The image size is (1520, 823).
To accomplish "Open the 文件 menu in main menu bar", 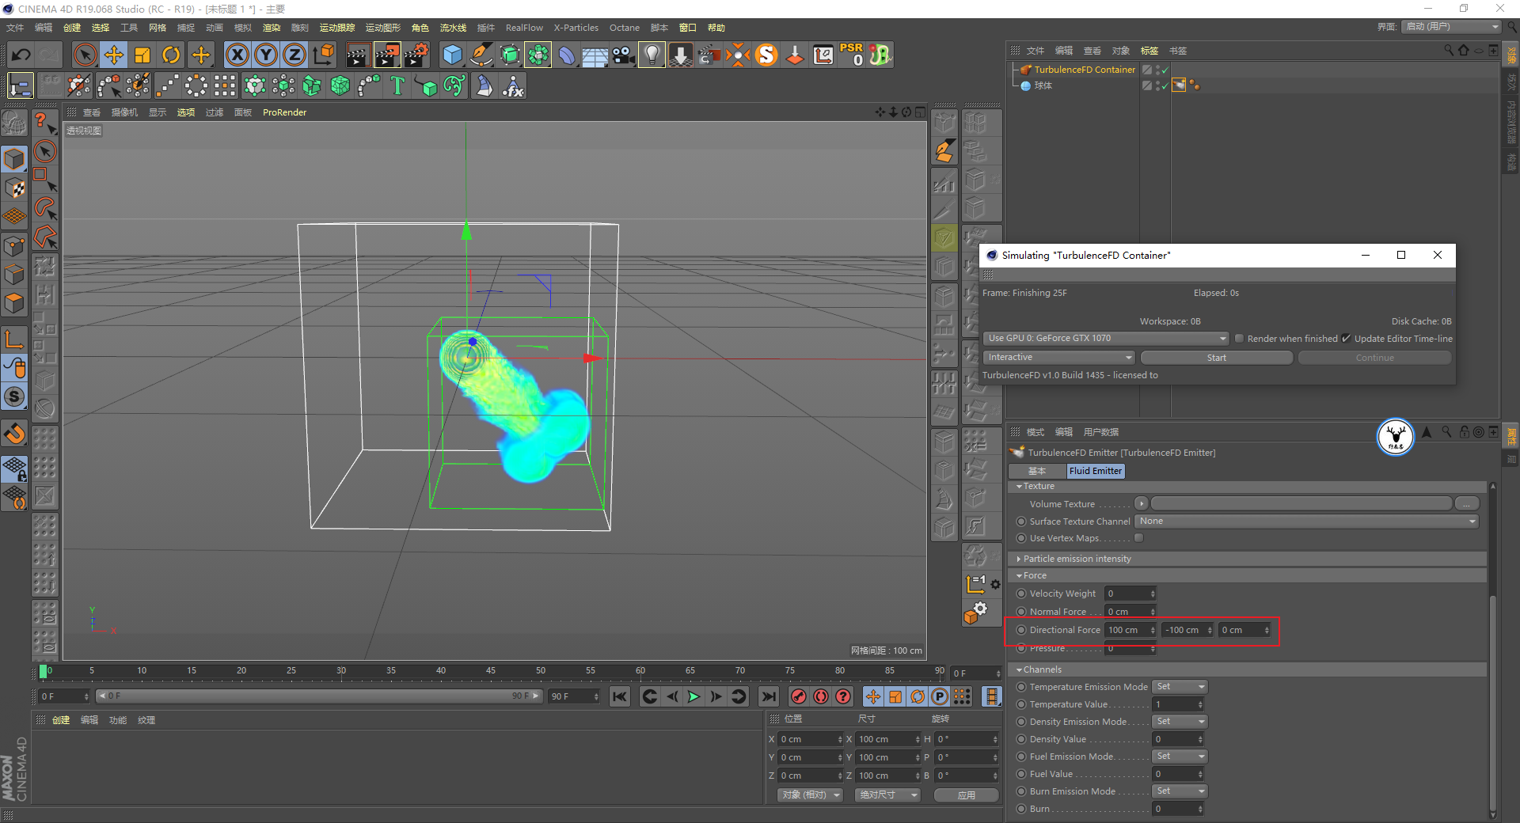I will click(15, 28).
